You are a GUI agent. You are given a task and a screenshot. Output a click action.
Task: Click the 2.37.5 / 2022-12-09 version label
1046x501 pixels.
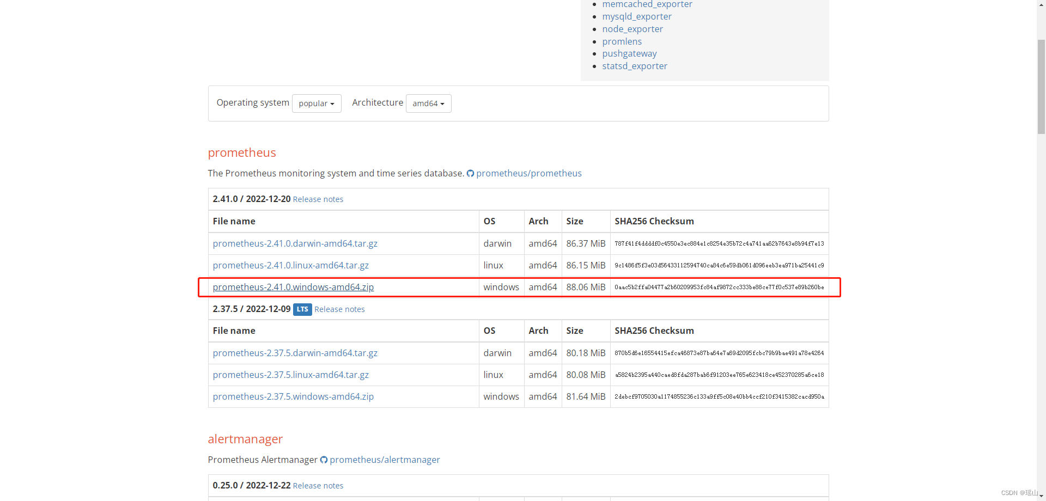[x=252, y=309]
